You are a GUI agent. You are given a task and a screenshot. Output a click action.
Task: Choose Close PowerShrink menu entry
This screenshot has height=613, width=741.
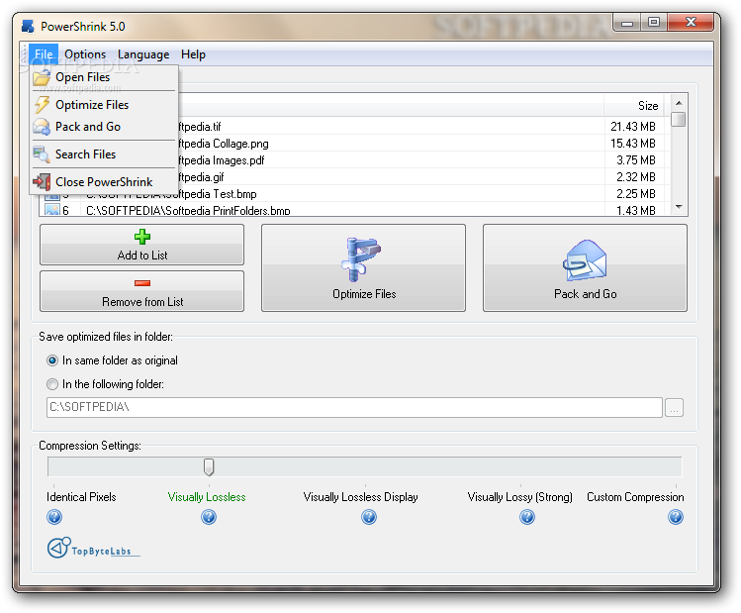click(104, 181)
